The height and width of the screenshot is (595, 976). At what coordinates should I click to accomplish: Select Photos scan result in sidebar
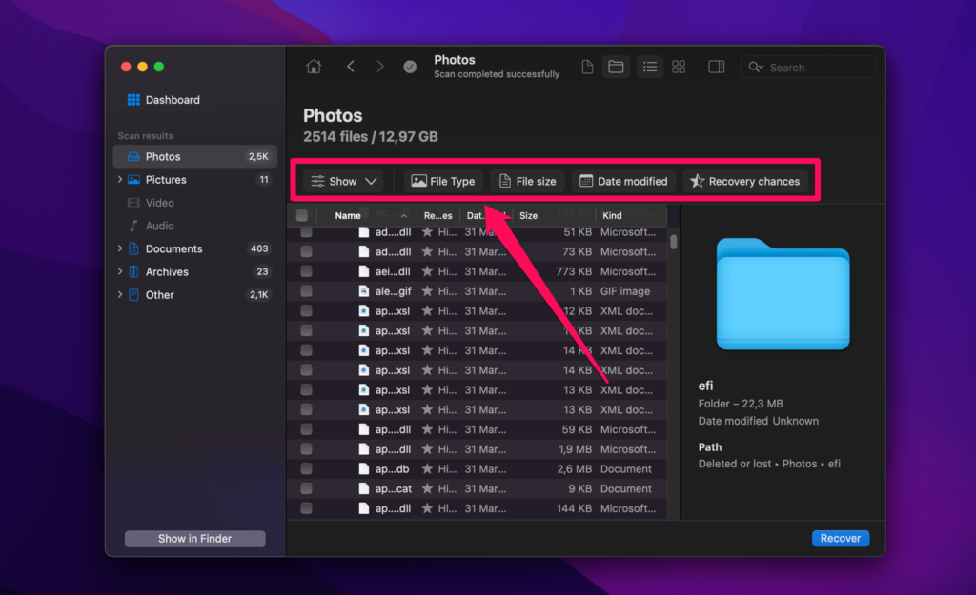194,157
